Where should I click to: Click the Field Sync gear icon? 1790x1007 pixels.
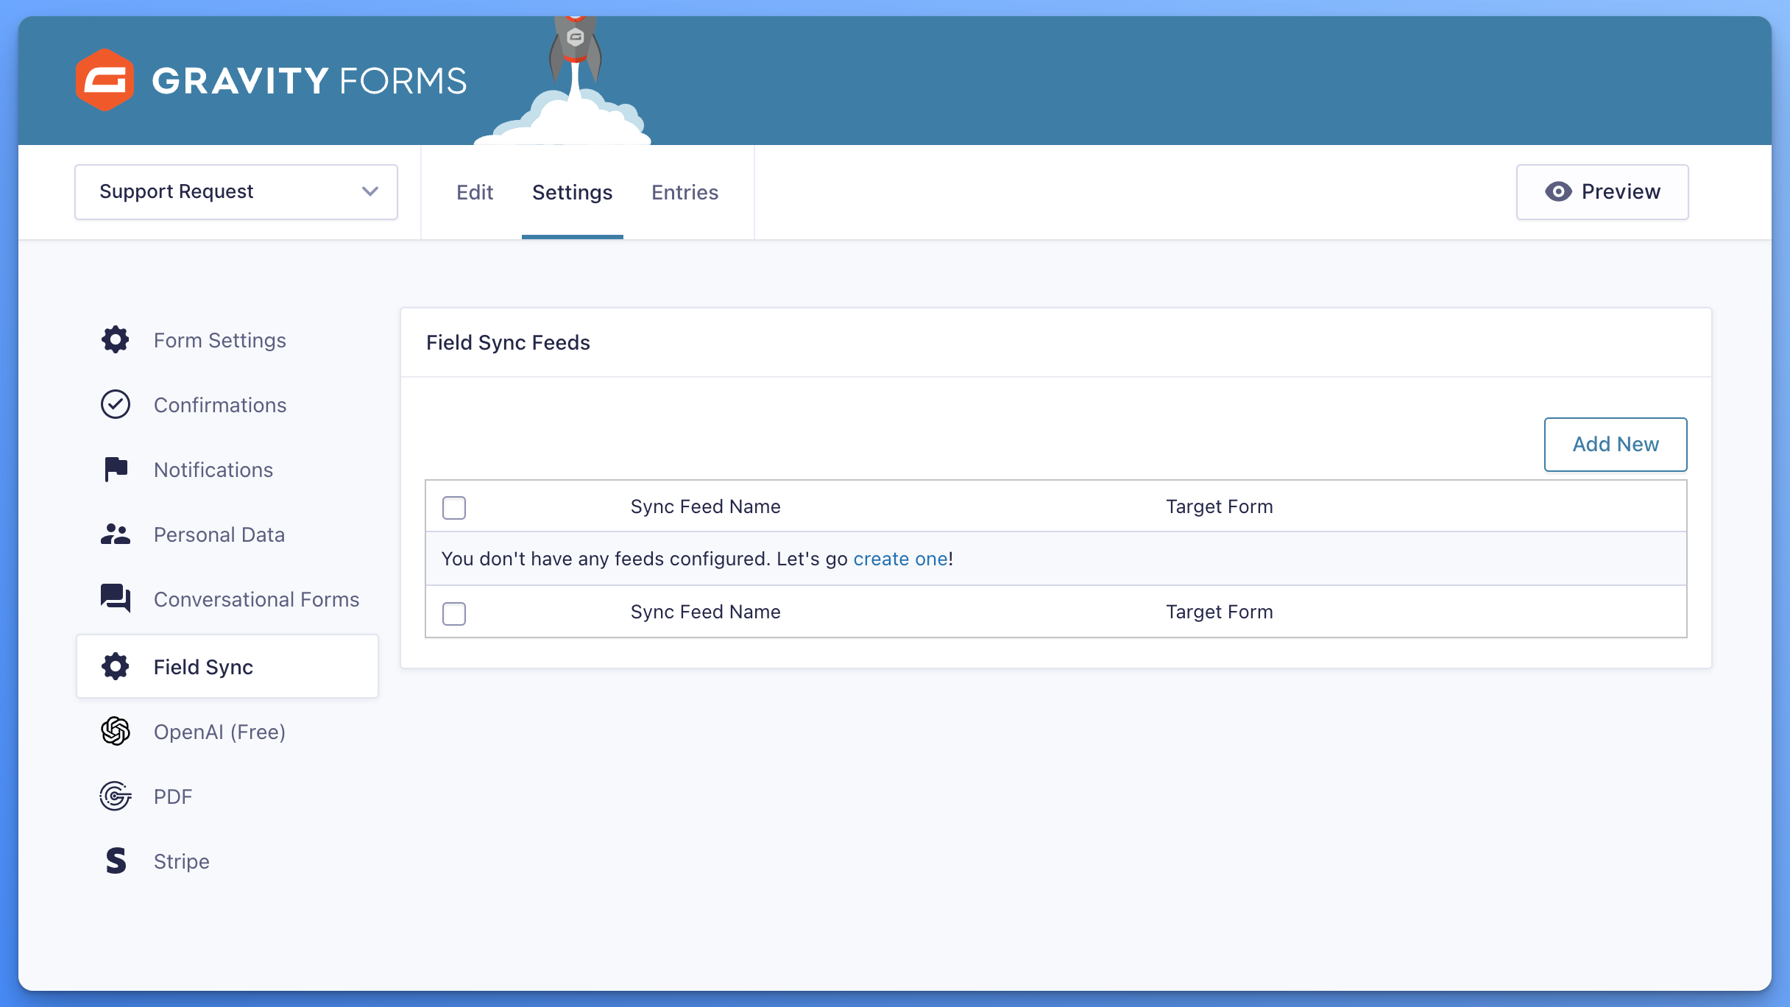(116, 666)
